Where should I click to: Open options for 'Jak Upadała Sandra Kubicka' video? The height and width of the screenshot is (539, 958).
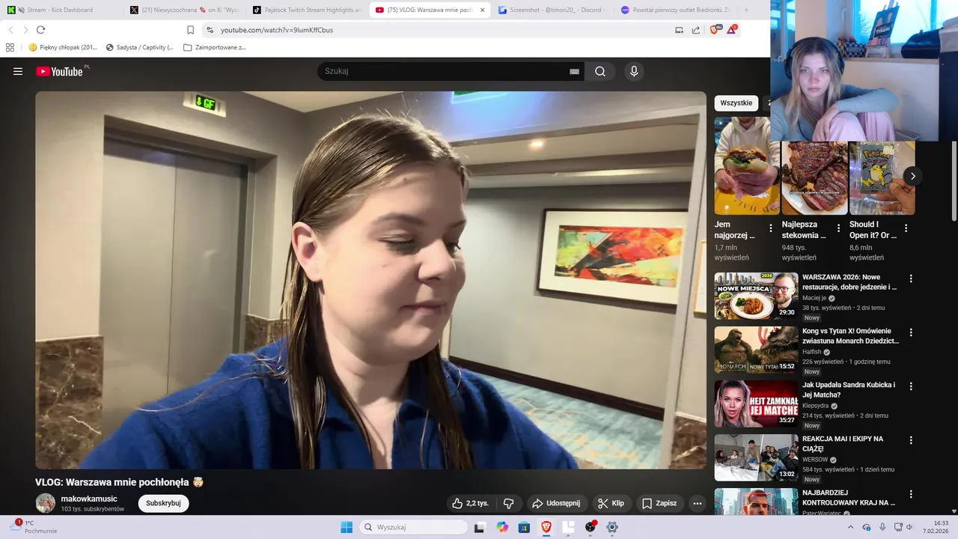click(x=911, y=386)
